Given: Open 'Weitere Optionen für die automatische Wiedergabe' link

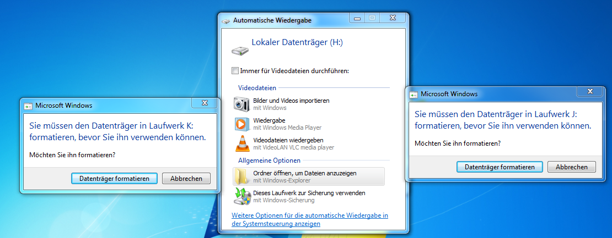Looking at the screenshot, I should coord(310,220).
